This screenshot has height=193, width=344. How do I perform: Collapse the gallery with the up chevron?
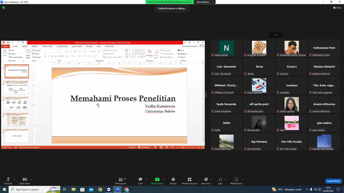coord(275,35)
